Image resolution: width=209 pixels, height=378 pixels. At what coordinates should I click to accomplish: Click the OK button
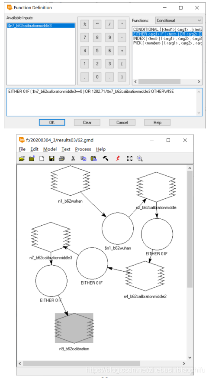[52, 122]
